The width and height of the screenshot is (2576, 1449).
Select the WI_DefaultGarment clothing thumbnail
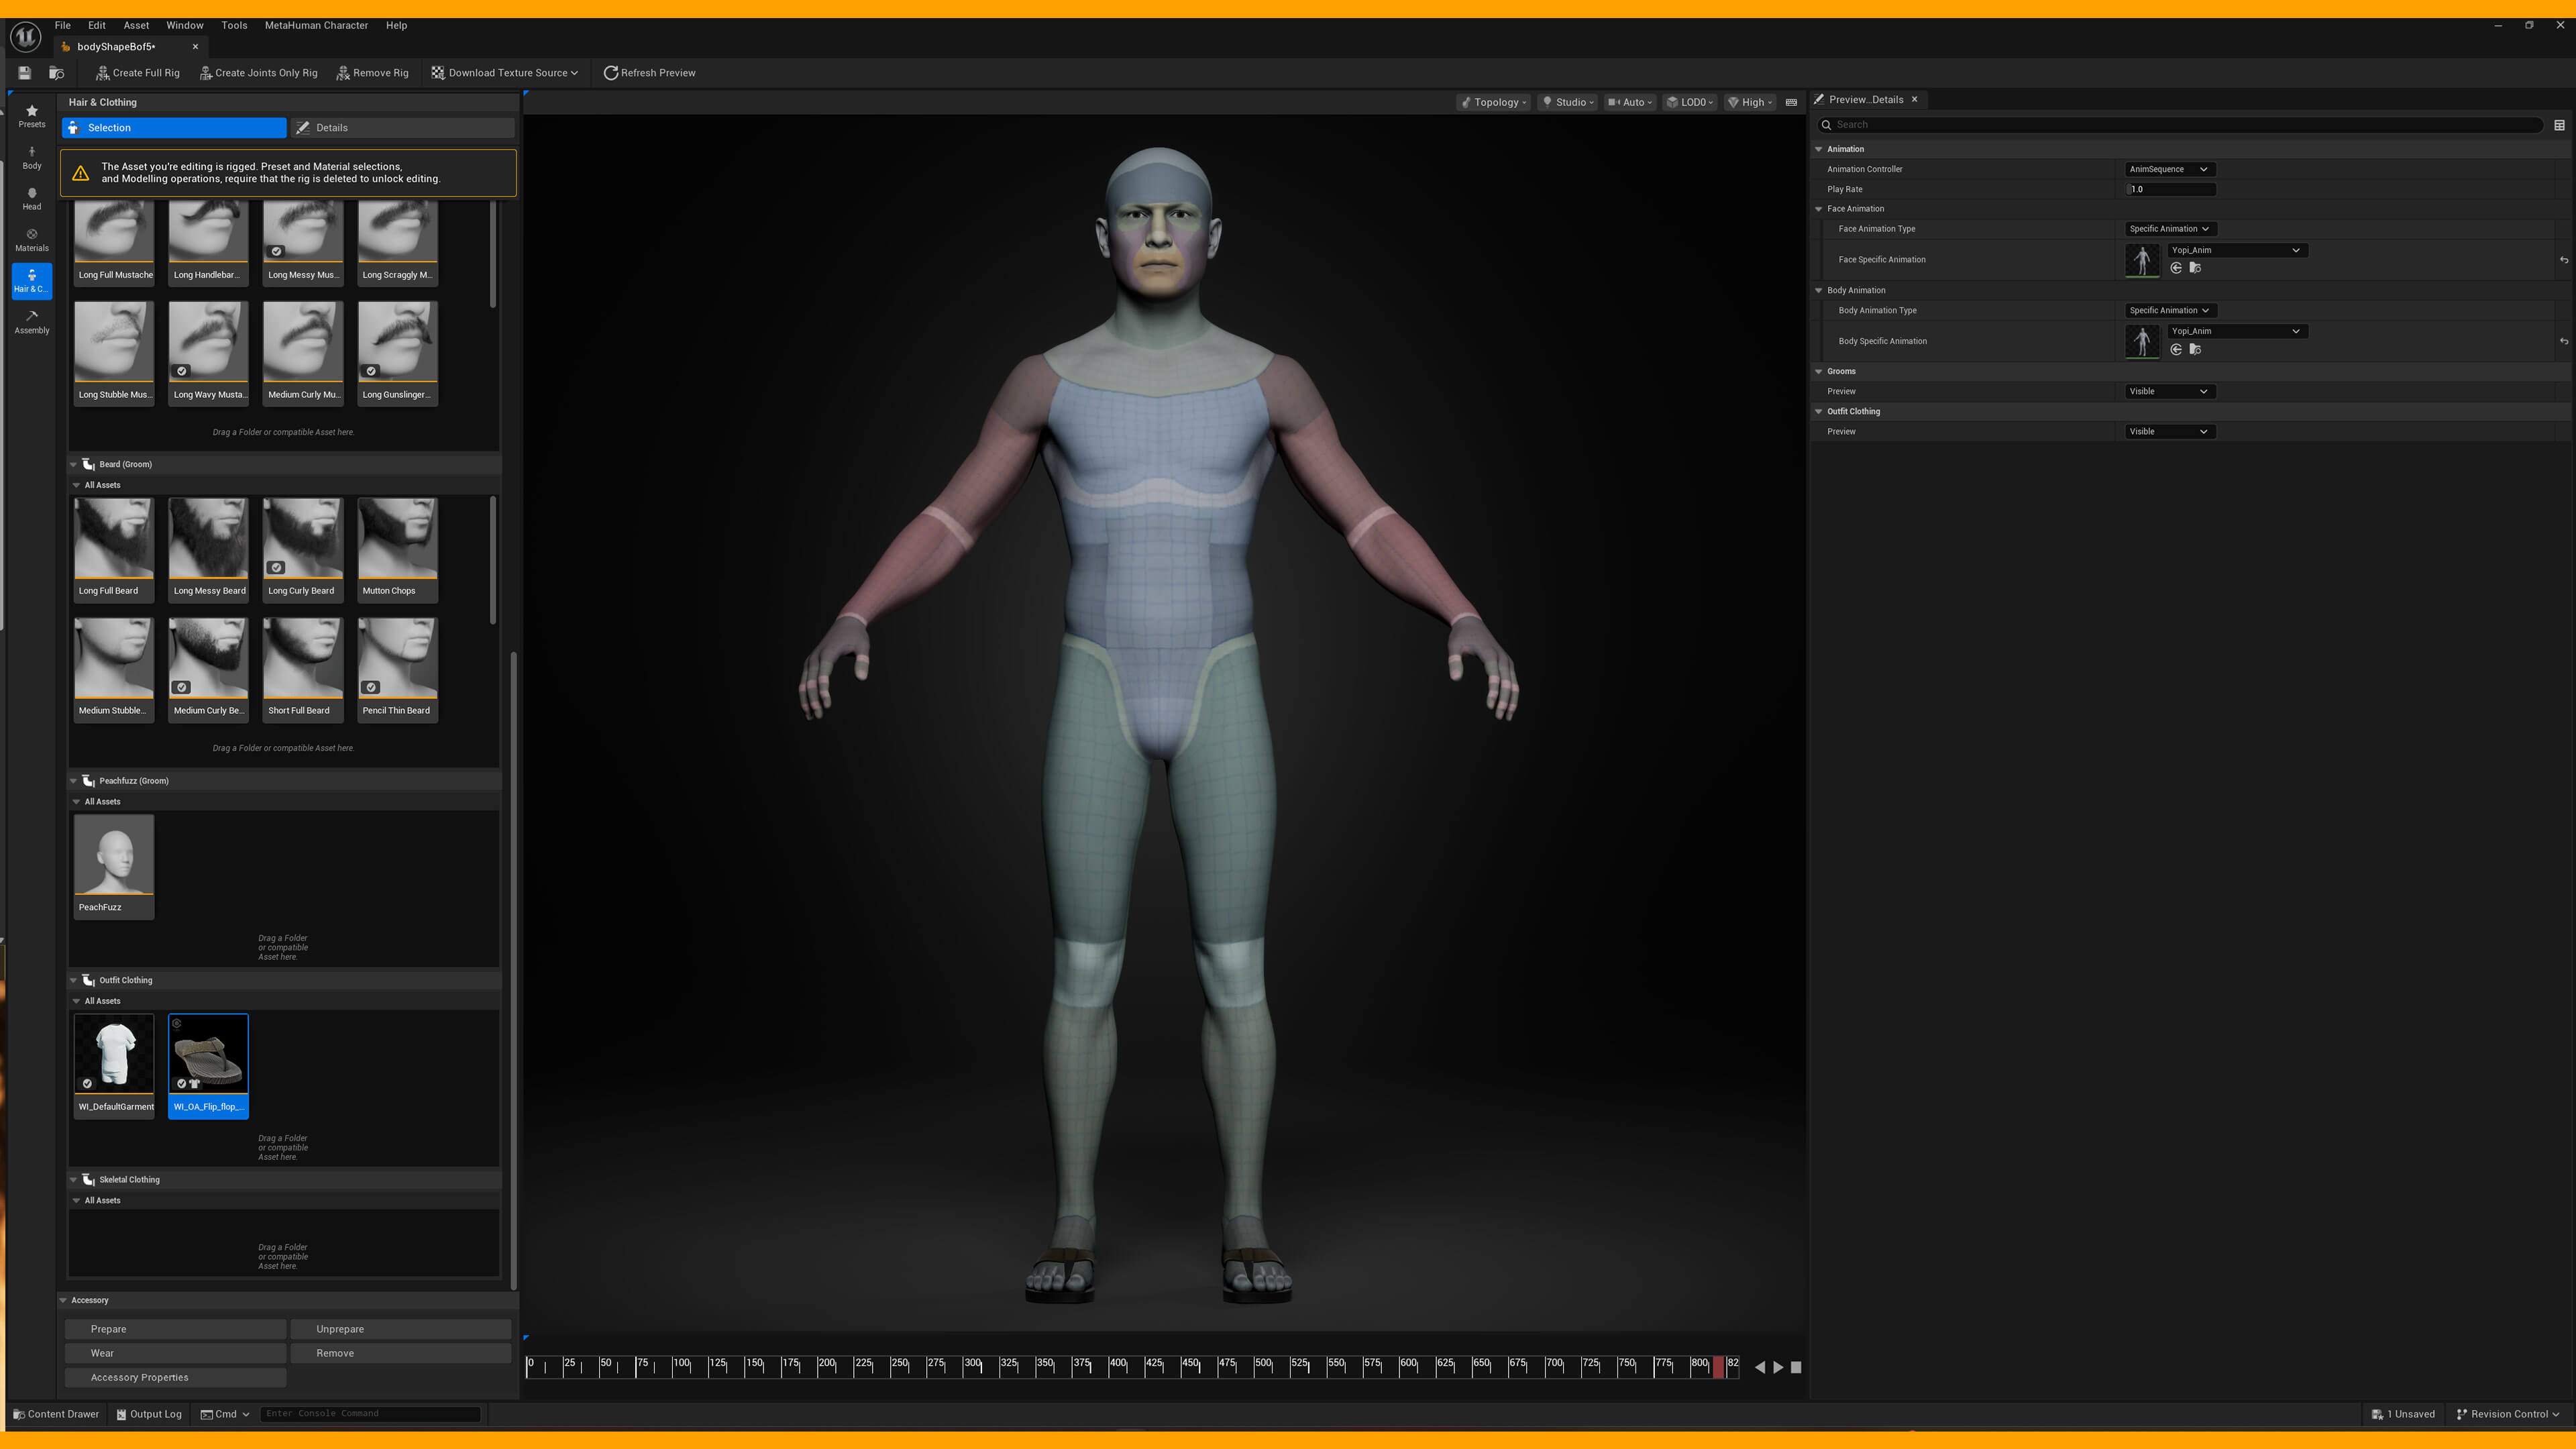point(114,1065)
